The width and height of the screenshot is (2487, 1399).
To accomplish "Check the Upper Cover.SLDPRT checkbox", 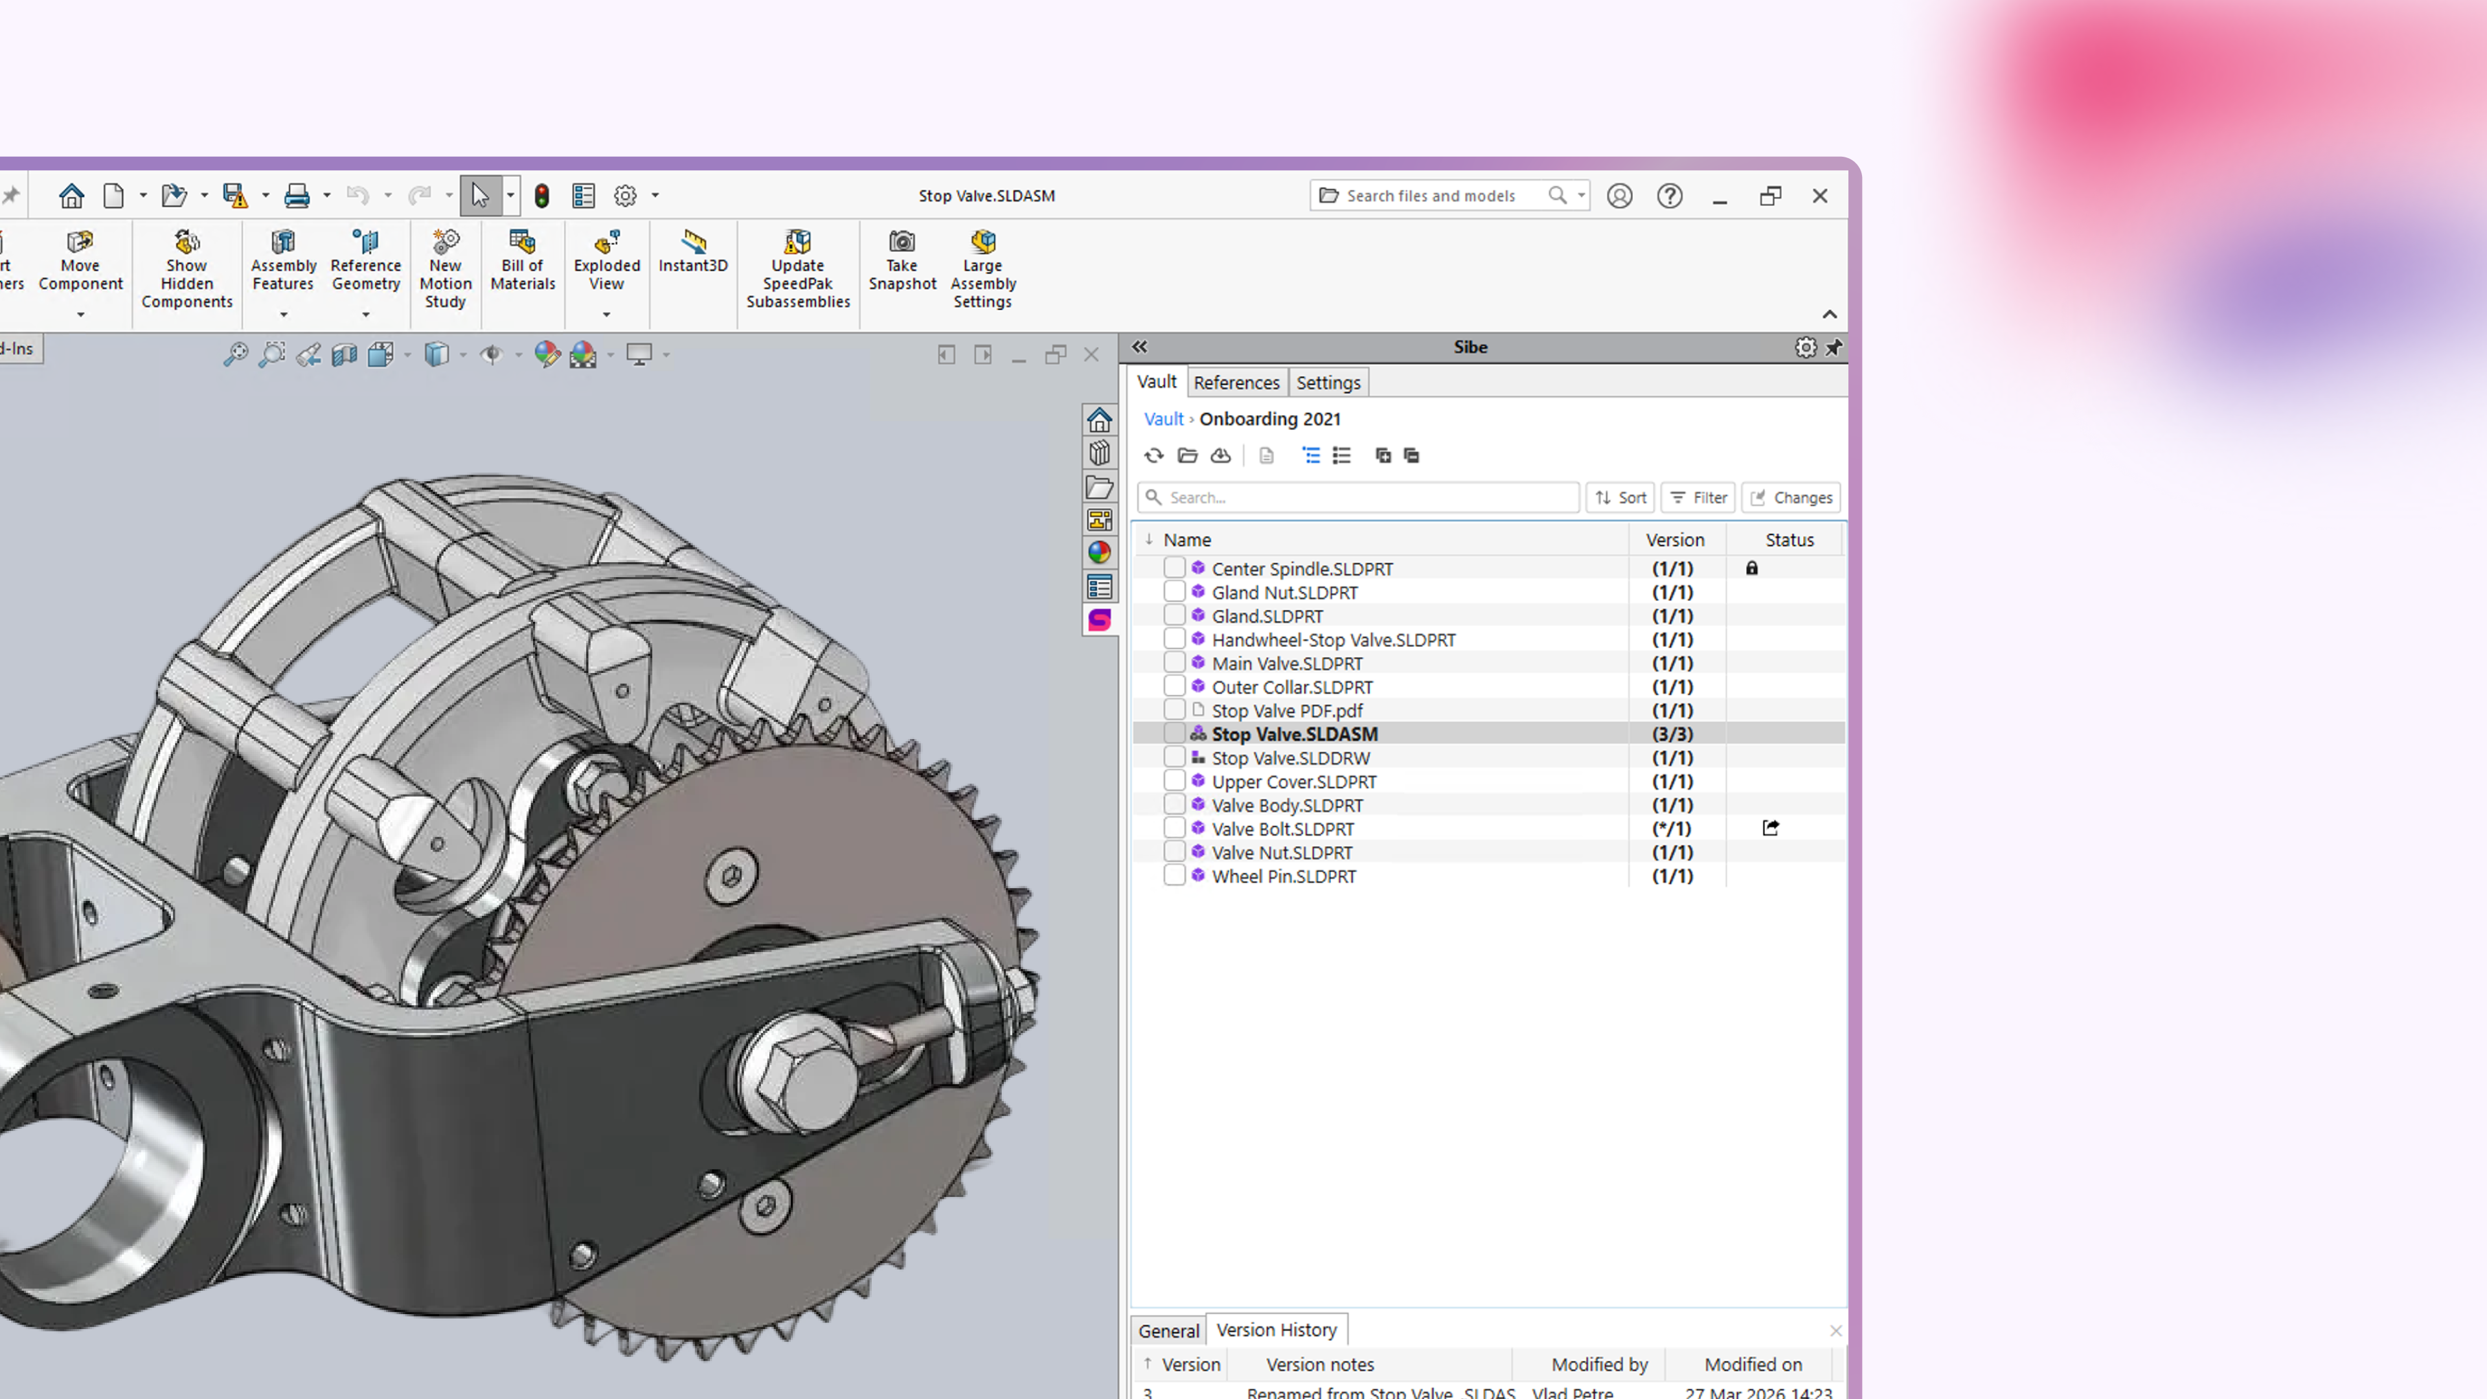I will point(1174,781).
